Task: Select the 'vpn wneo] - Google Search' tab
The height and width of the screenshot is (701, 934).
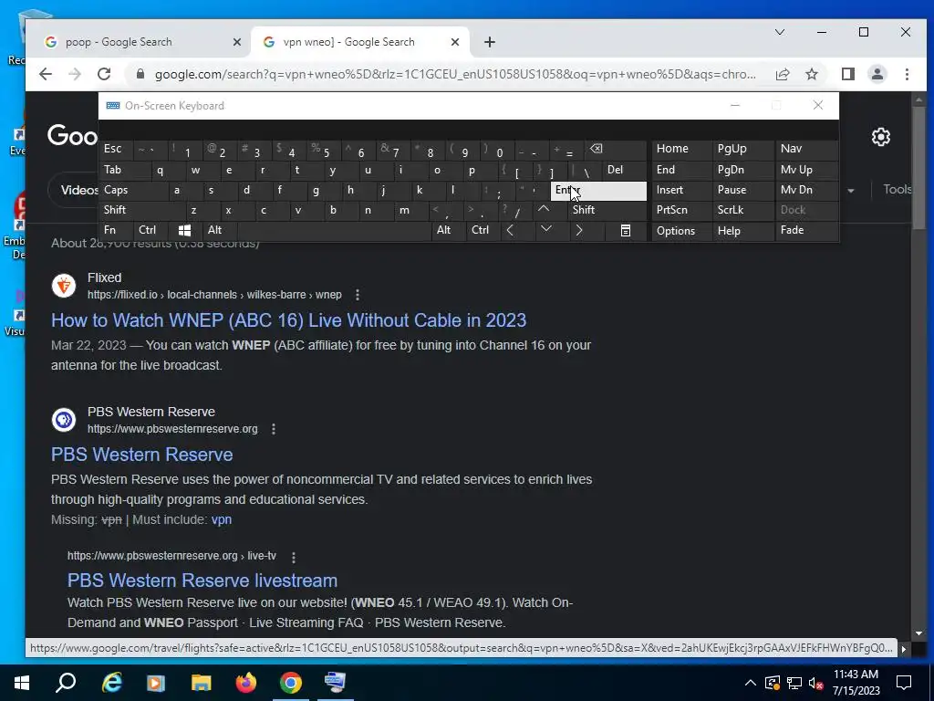Action: pyautogui.click(x=347, y=42)
